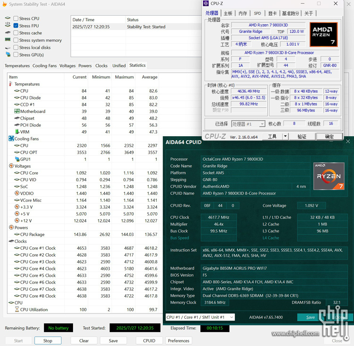This screenshot has width=354, height=346.
Task: Close the AIDA64 CPUID window
Action: [x=348, y=141]
